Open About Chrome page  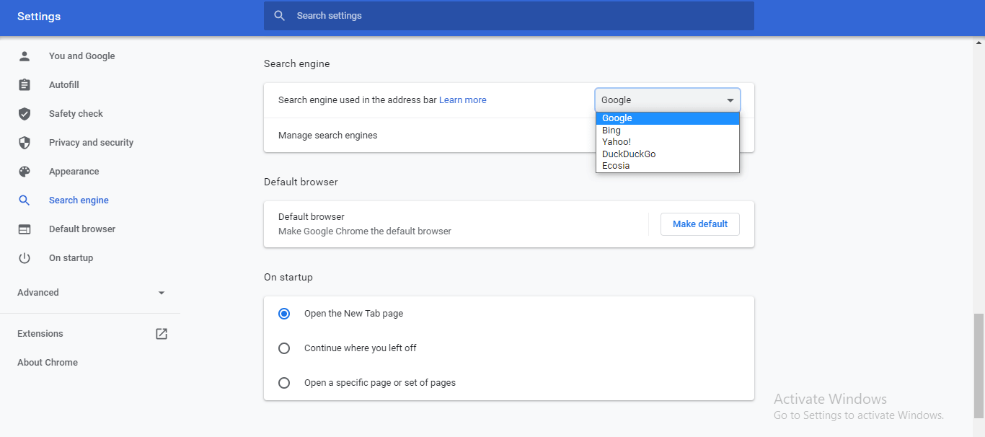pyautogui.click(x=48, y=363)
